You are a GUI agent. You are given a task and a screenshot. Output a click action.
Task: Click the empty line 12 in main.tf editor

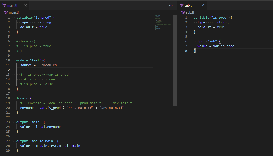tap(85, 70)
